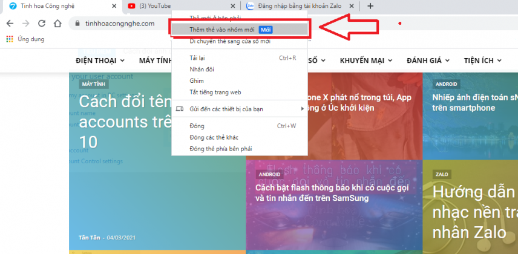Expand the KHUYẾN MẠI dropdown
This screenshot has width=518, height=254.
pos(366,60)
